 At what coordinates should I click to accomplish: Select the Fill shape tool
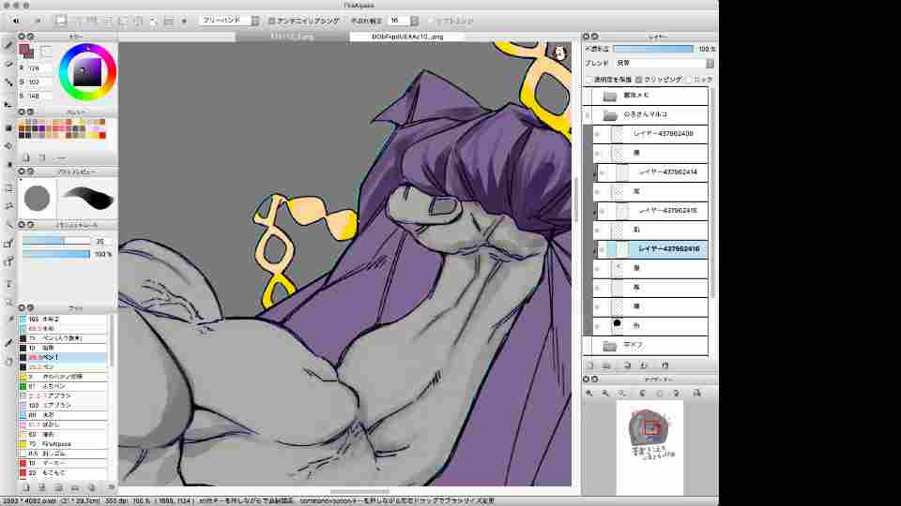[8, 127]
